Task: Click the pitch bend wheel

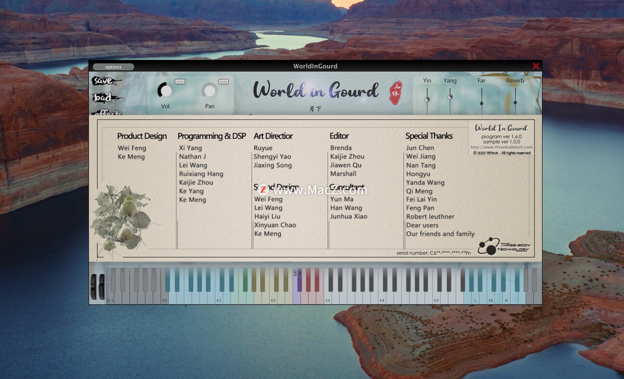Action: (94, 286)
